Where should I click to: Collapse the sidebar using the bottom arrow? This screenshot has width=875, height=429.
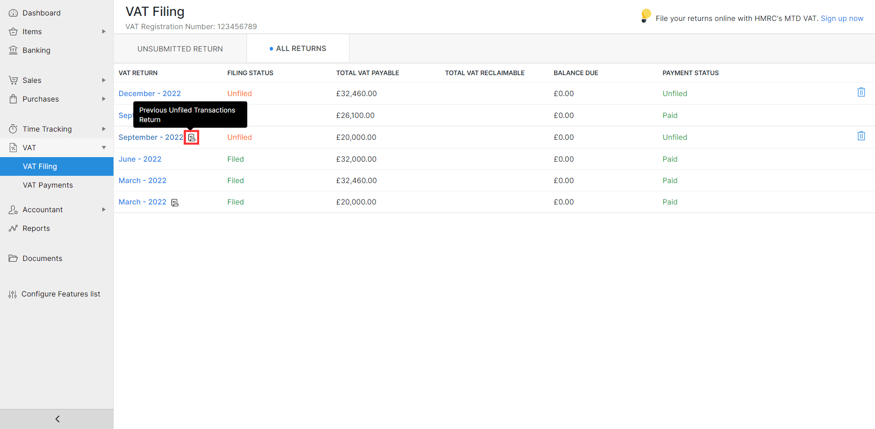[57, 419]
